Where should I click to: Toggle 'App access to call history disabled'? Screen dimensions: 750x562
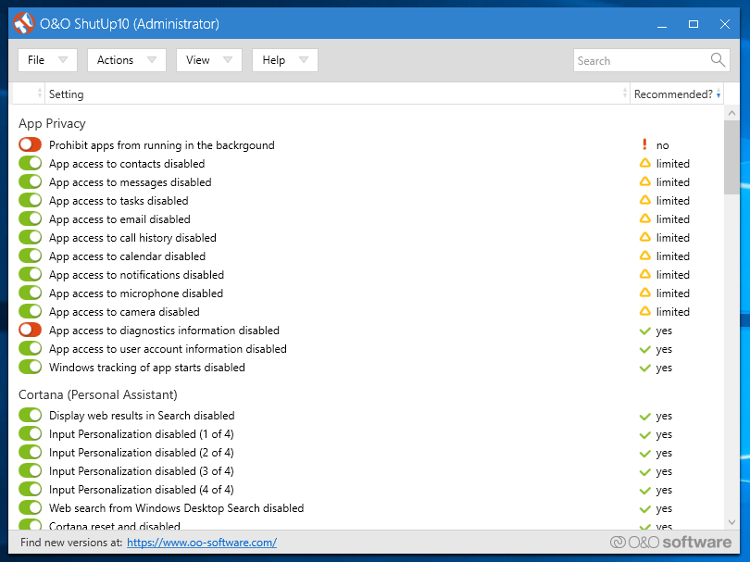point(31,237)
